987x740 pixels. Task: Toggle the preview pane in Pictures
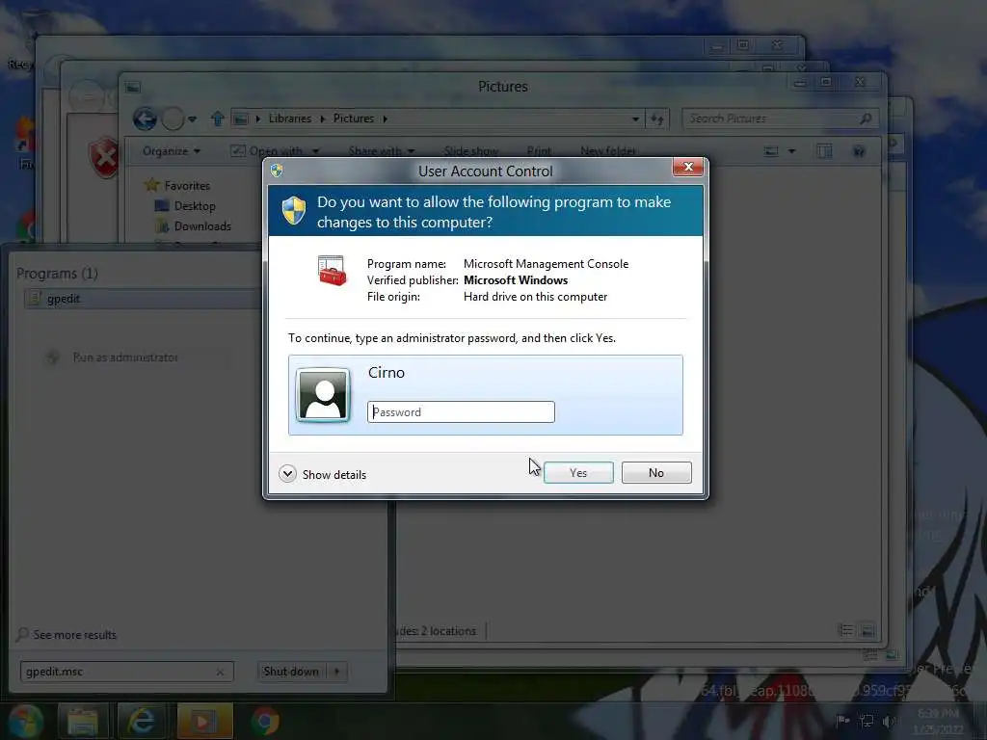tap(824, 151)
